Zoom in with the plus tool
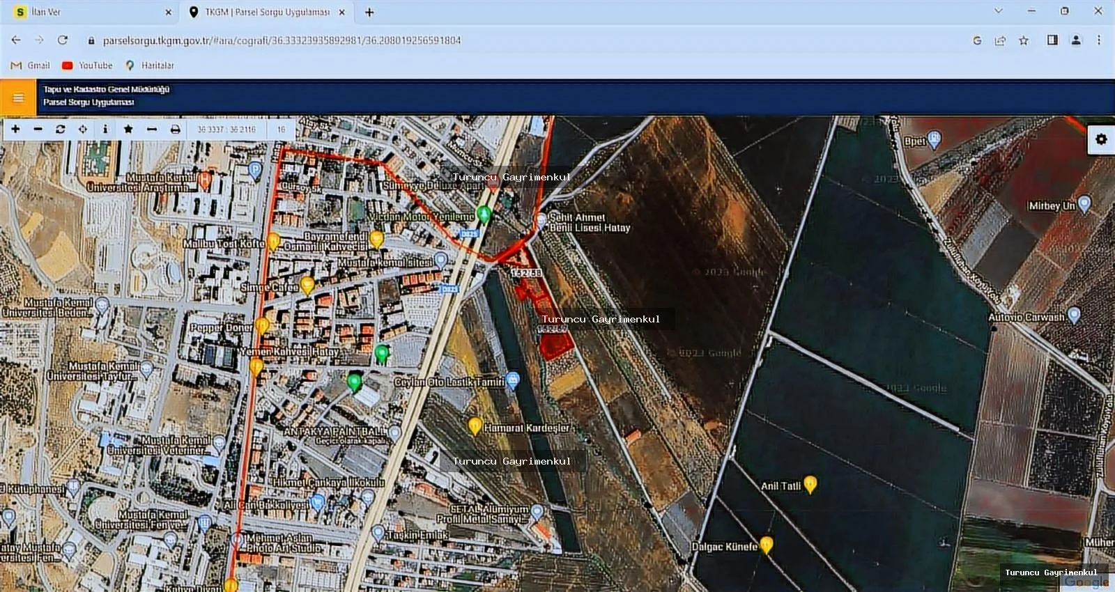1115x592 pixels. point(15,129)
